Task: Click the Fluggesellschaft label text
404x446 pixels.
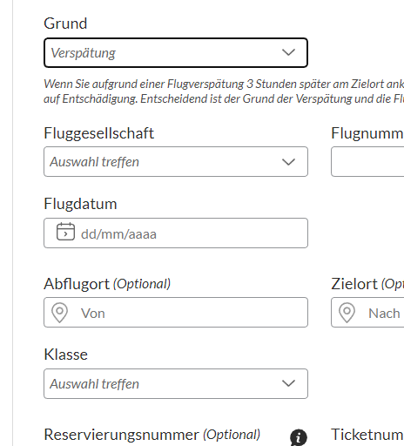Action: 98,133
